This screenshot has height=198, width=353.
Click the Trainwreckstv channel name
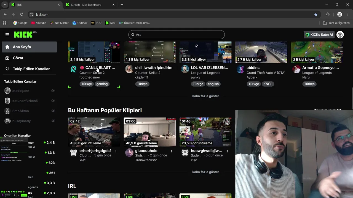click(146, 160)
